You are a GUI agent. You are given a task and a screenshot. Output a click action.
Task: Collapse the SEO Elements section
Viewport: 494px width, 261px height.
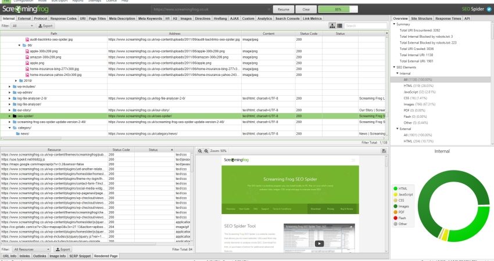[x=394, y=67]
